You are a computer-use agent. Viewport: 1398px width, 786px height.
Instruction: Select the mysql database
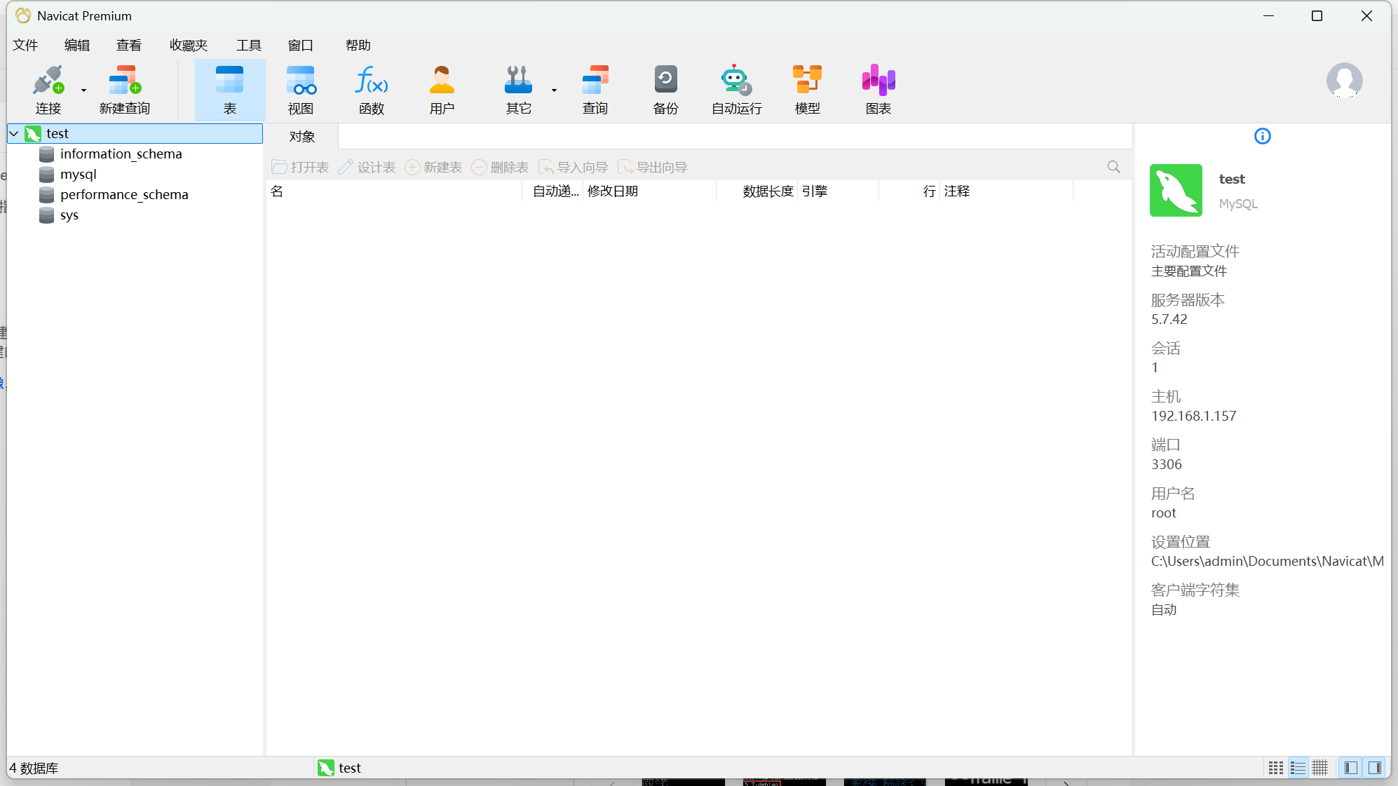point(78,174)
